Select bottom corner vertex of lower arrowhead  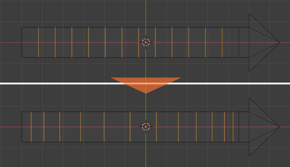point(249,156)
